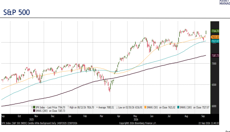
Task: Click the Average marker icon in the legend
Action: point(97,107)
